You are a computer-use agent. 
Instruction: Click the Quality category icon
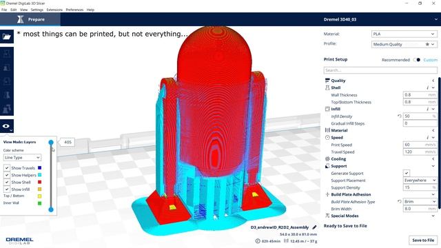tap(327, 81)
